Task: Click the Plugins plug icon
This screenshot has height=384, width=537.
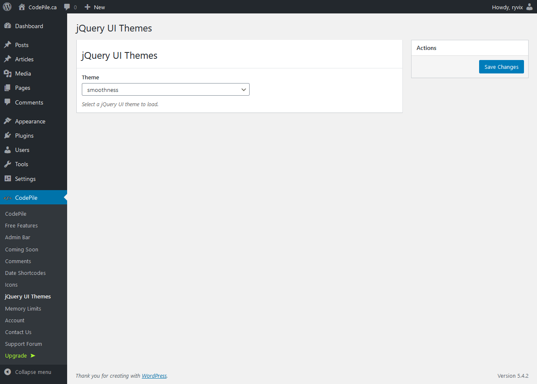Action: click(x=8, y=136)
